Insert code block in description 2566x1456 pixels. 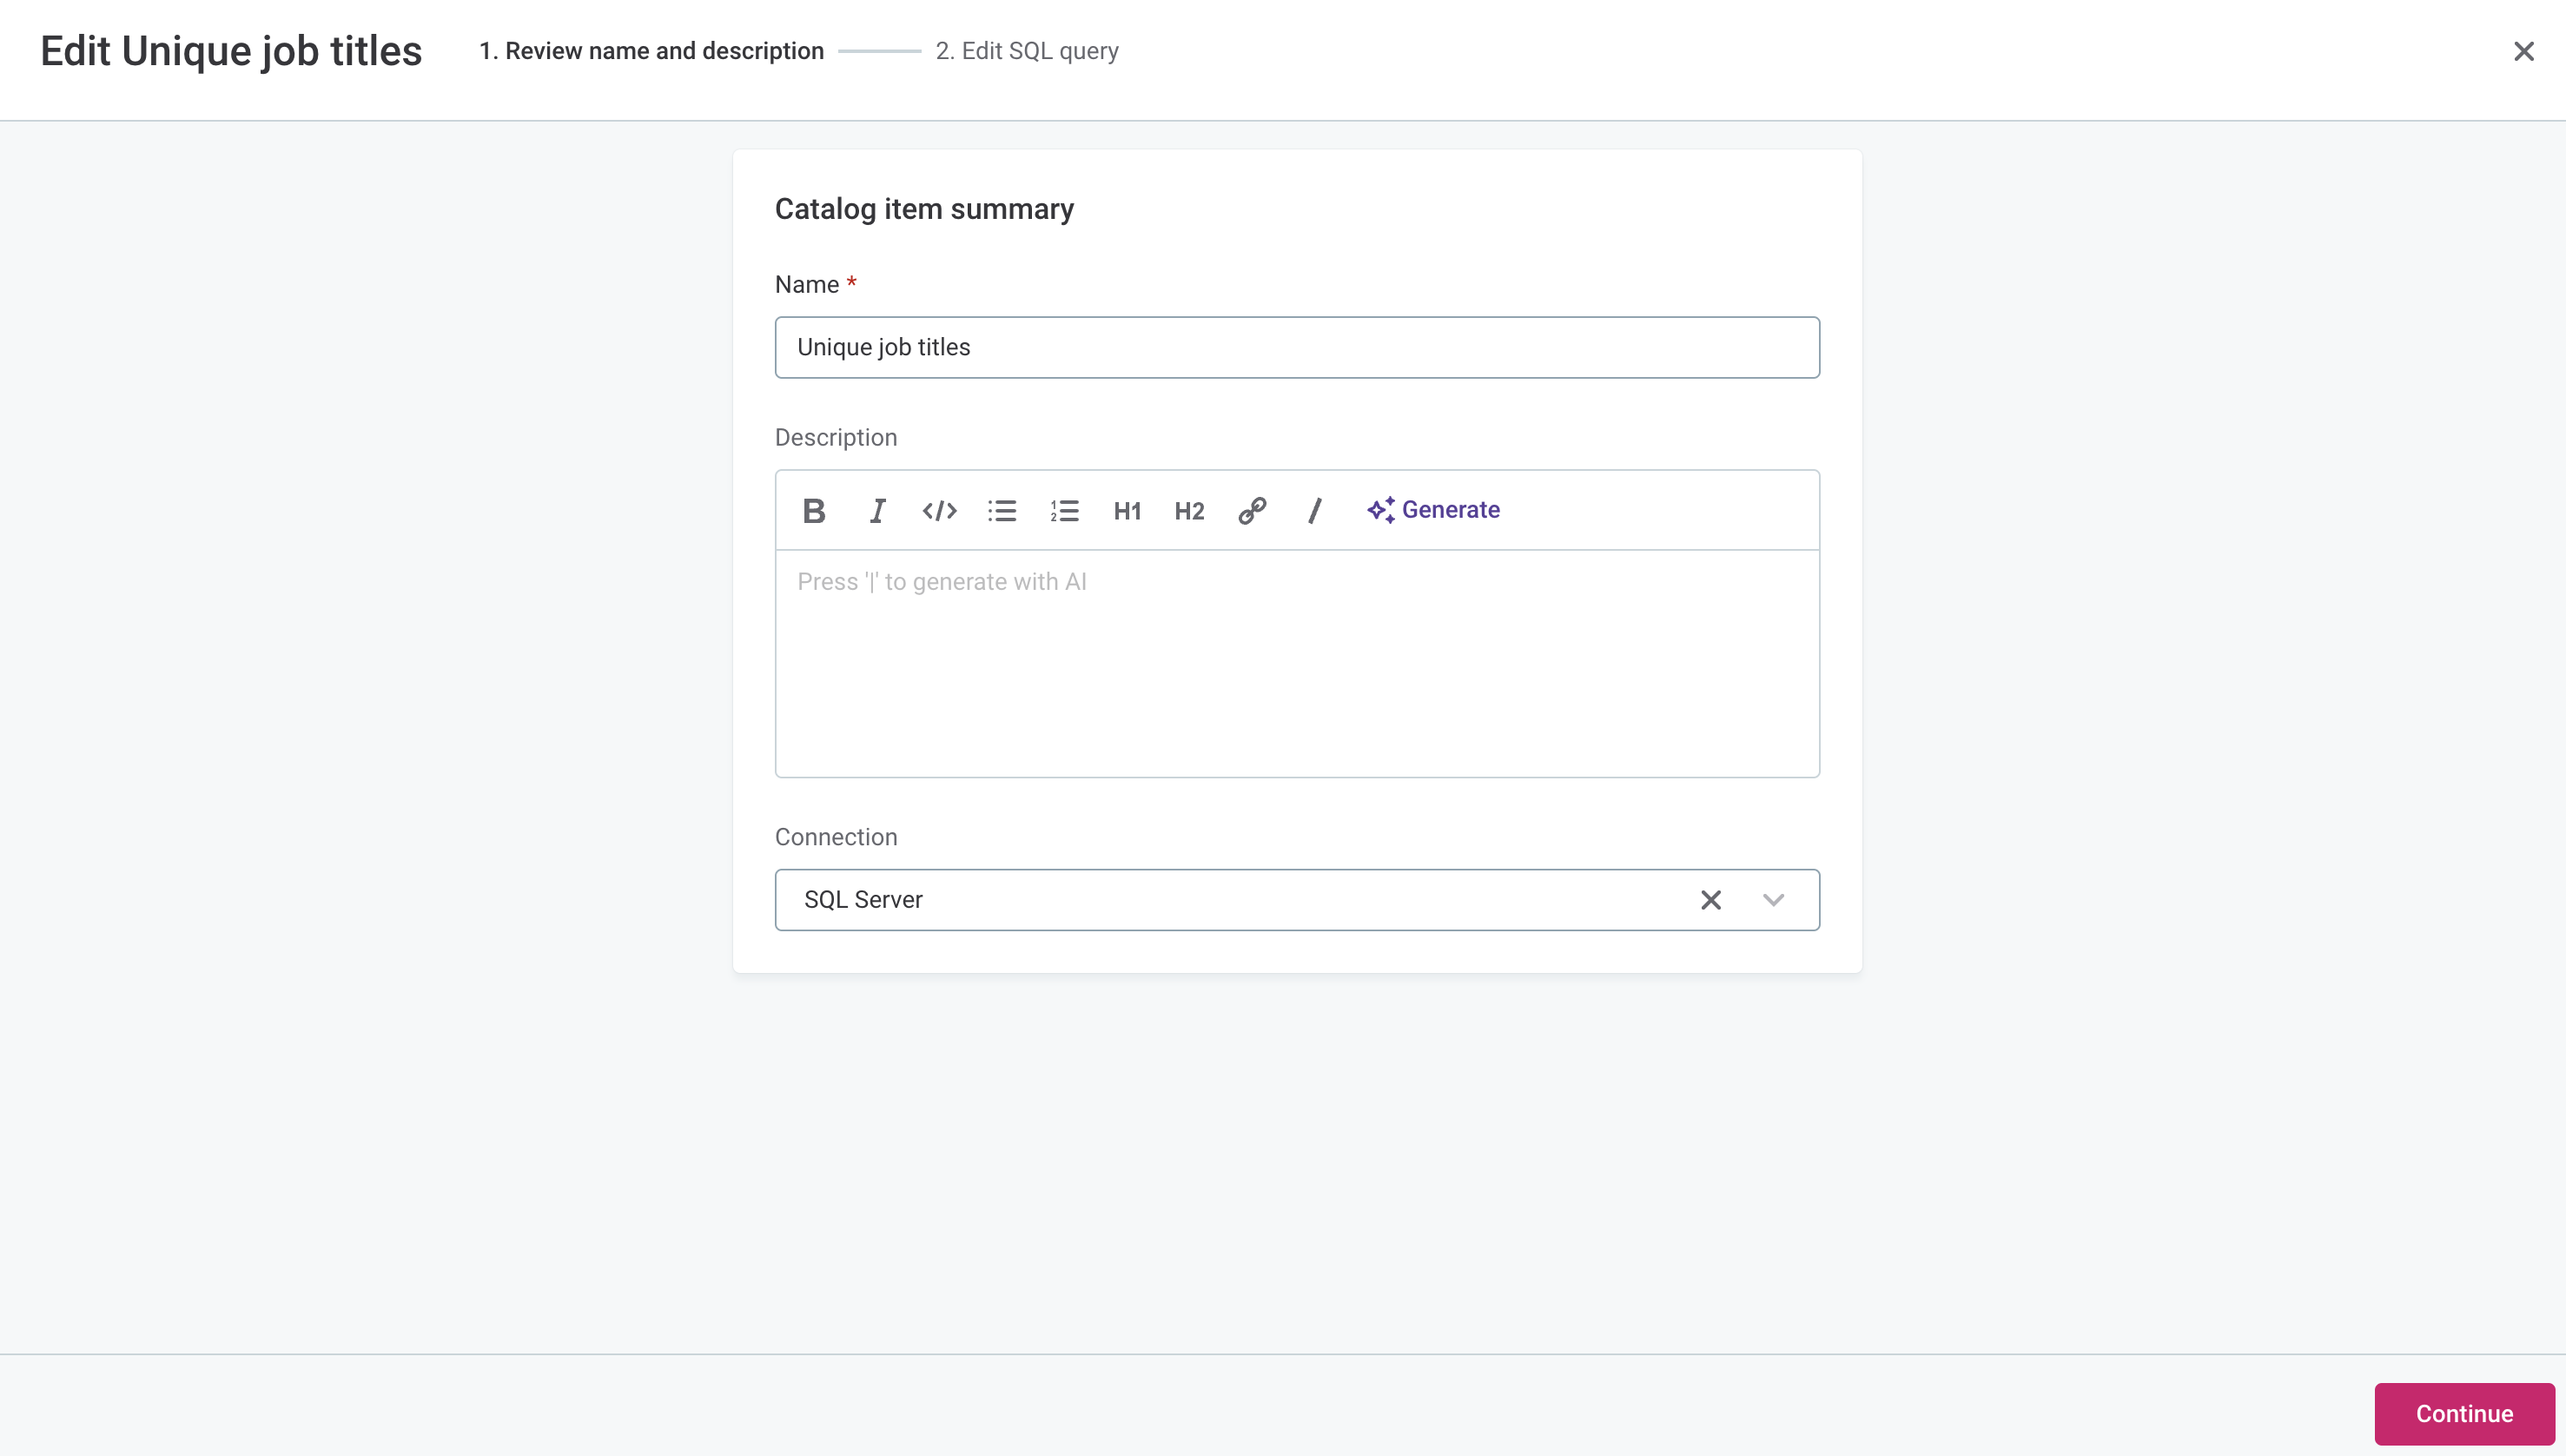(x=939, y=511)
